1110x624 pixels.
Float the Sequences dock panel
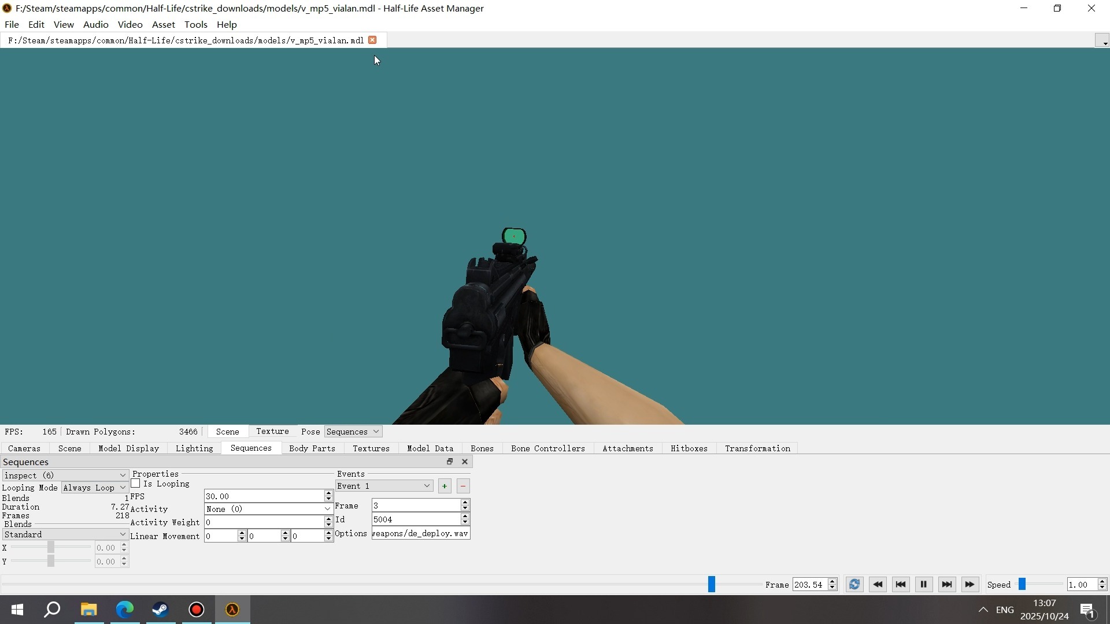pos(450,462)
